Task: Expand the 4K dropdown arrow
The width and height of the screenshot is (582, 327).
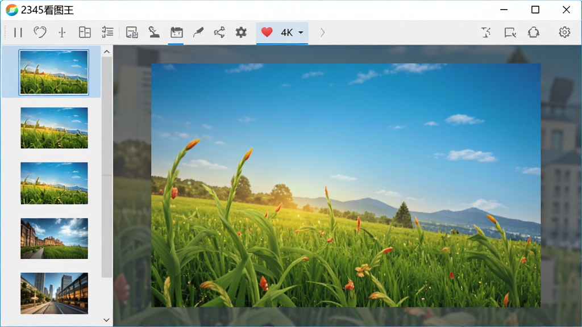Action: pyautogui.click(x=301, y=32)
